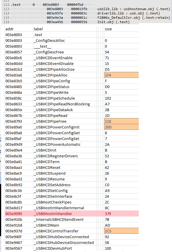The width and height of the screenshot is (172, 252).
Task: Click the 'size' column header
Action: click(x=121, y=29)
